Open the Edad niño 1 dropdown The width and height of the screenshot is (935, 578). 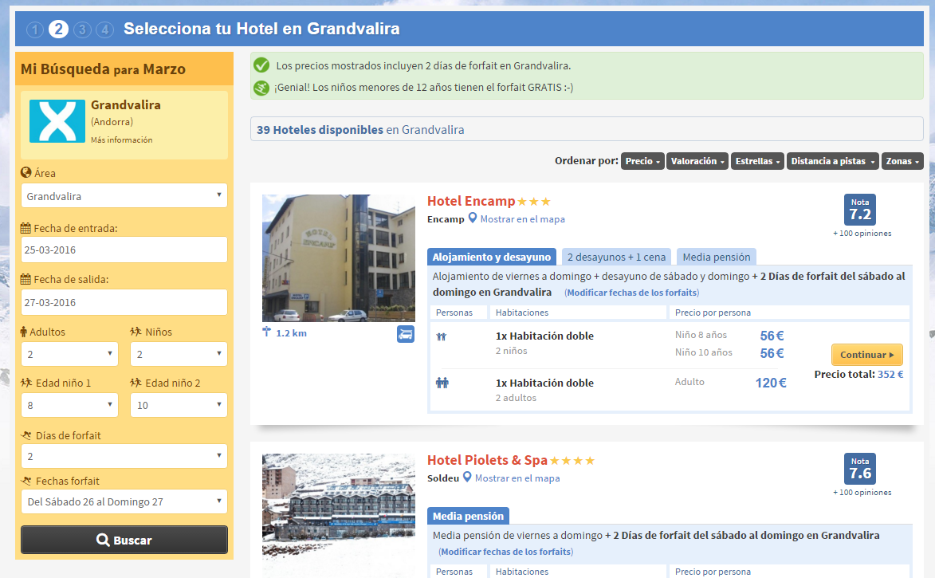pyautogui.click(x=69, y=405)
